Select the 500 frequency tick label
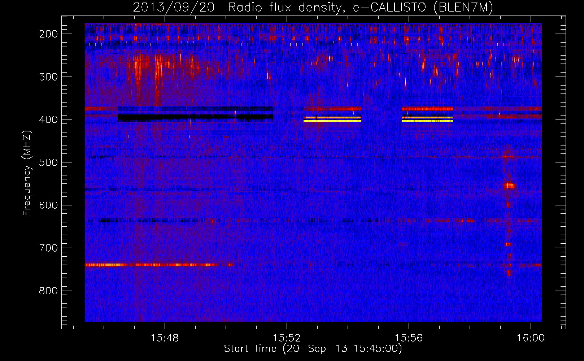The height and width of the screenshot is (361, 584). tap(48, 162)
